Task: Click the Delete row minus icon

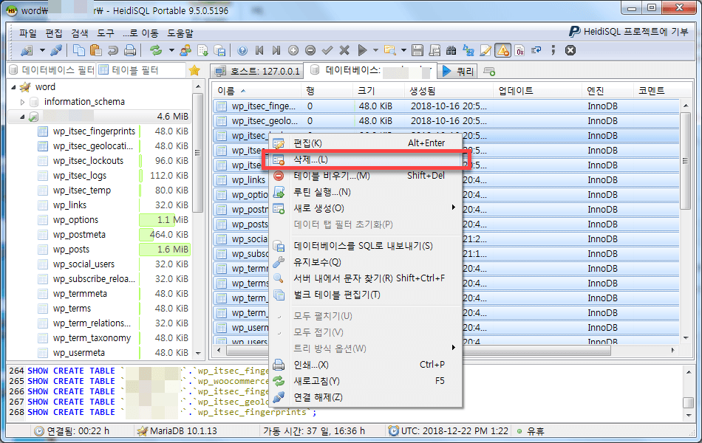Action: click(x=310, y=50)
